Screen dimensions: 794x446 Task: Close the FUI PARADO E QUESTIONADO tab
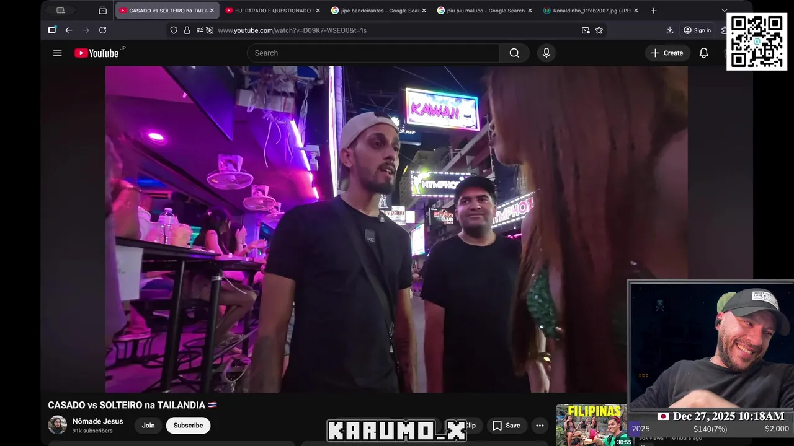(318, 11)
